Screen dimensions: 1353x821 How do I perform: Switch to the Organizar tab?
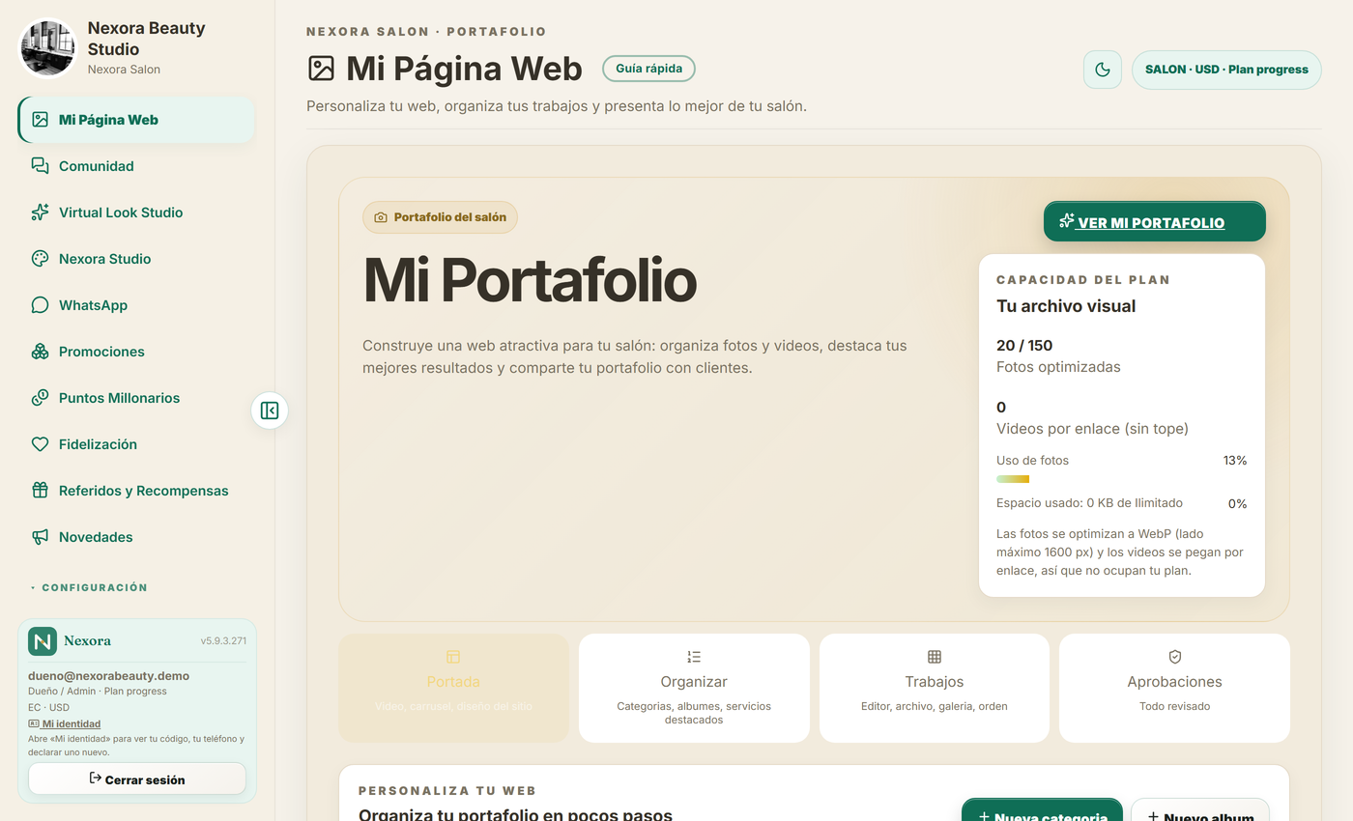[x=694, y=688]
